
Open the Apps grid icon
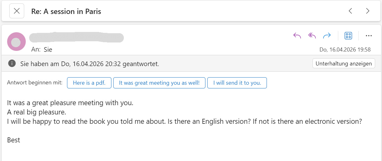[348, 36]
